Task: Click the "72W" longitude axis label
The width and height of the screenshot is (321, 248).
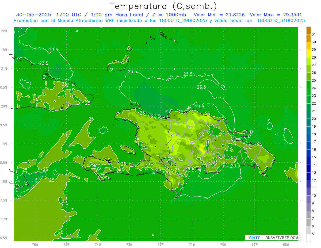Action: (161, 244)
